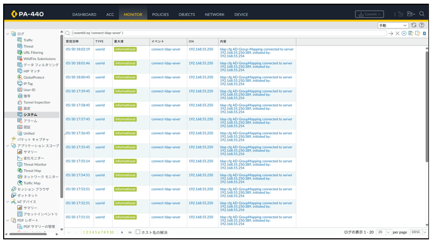Switch to the POLICIES tab
The height and width of the screenshot is (242, 430).
pyautogui.click(x=161, y=15)
